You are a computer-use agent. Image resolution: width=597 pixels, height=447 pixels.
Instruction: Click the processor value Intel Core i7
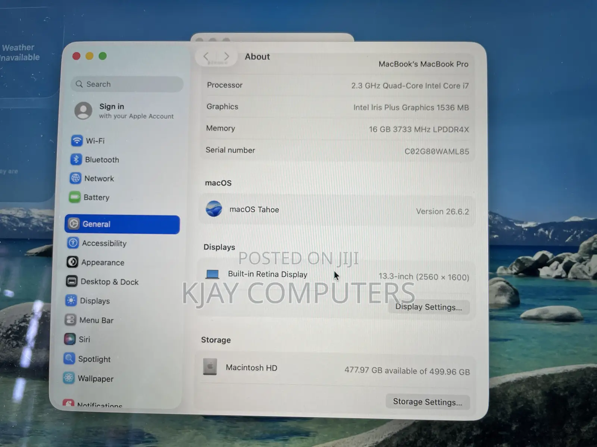[x=410, y=86]
